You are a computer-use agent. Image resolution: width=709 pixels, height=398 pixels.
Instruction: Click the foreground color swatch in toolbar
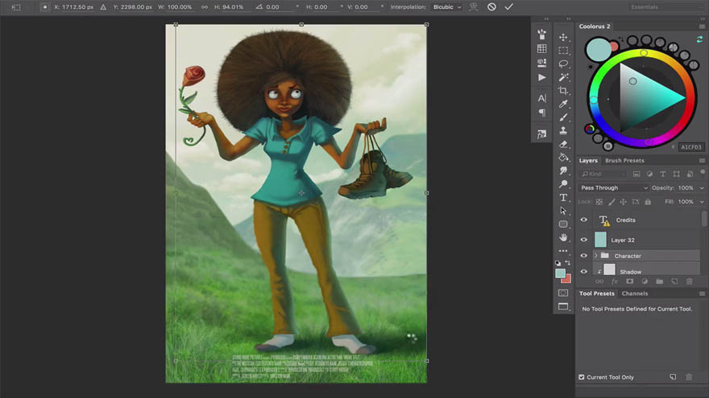(560, 273)
